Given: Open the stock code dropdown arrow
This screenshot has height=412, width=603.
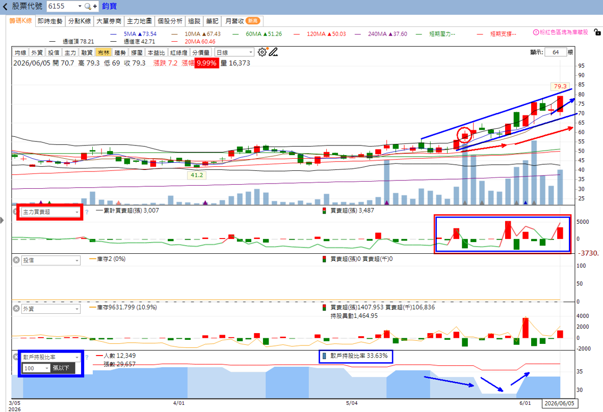Looking at the screenshot, I should pyautogui.click(x=80, y=7).
